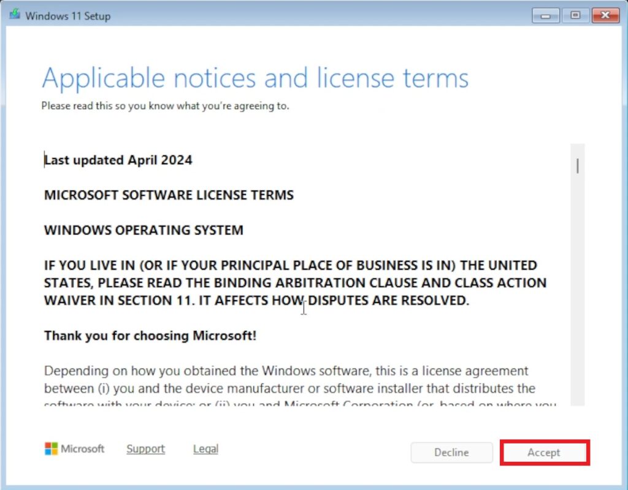Click the "MICROSOFT SOFTWARE LICENSE TERMS" heading
Viewport: 628px width, 490px height.
click(169, 195)
